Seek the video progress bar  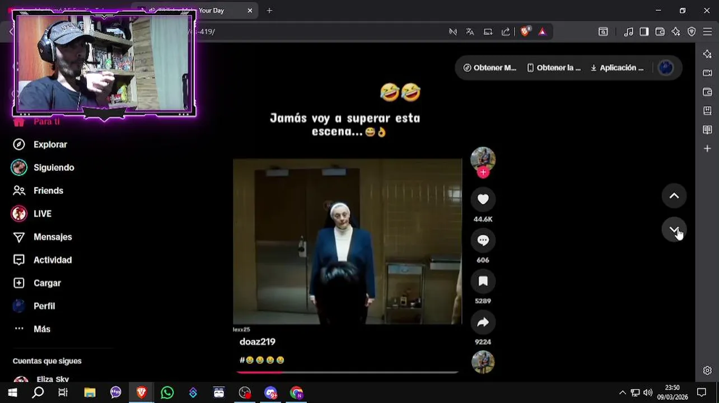point(347,372)
